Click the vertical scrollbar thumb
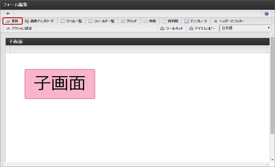 click(272, 85)
